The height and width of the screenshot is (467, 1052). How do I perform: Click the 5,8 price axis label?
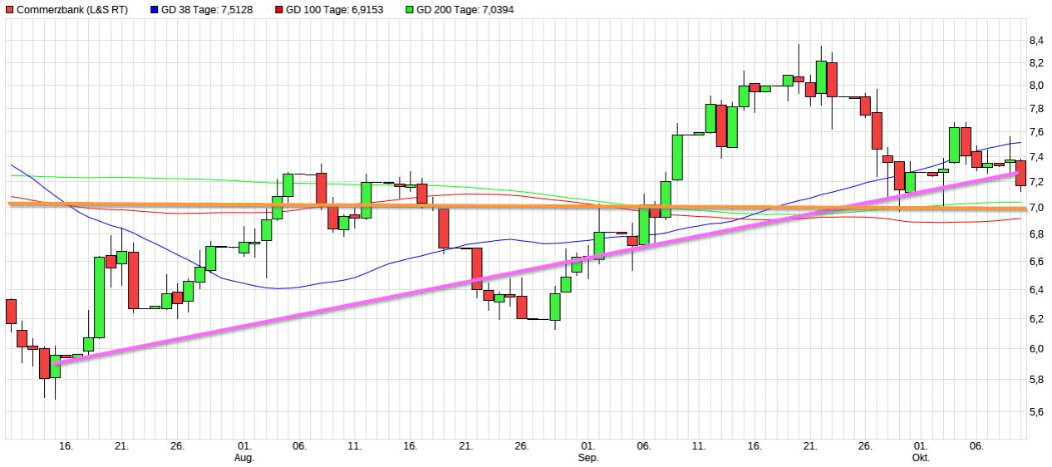(x=1037, y=380)
